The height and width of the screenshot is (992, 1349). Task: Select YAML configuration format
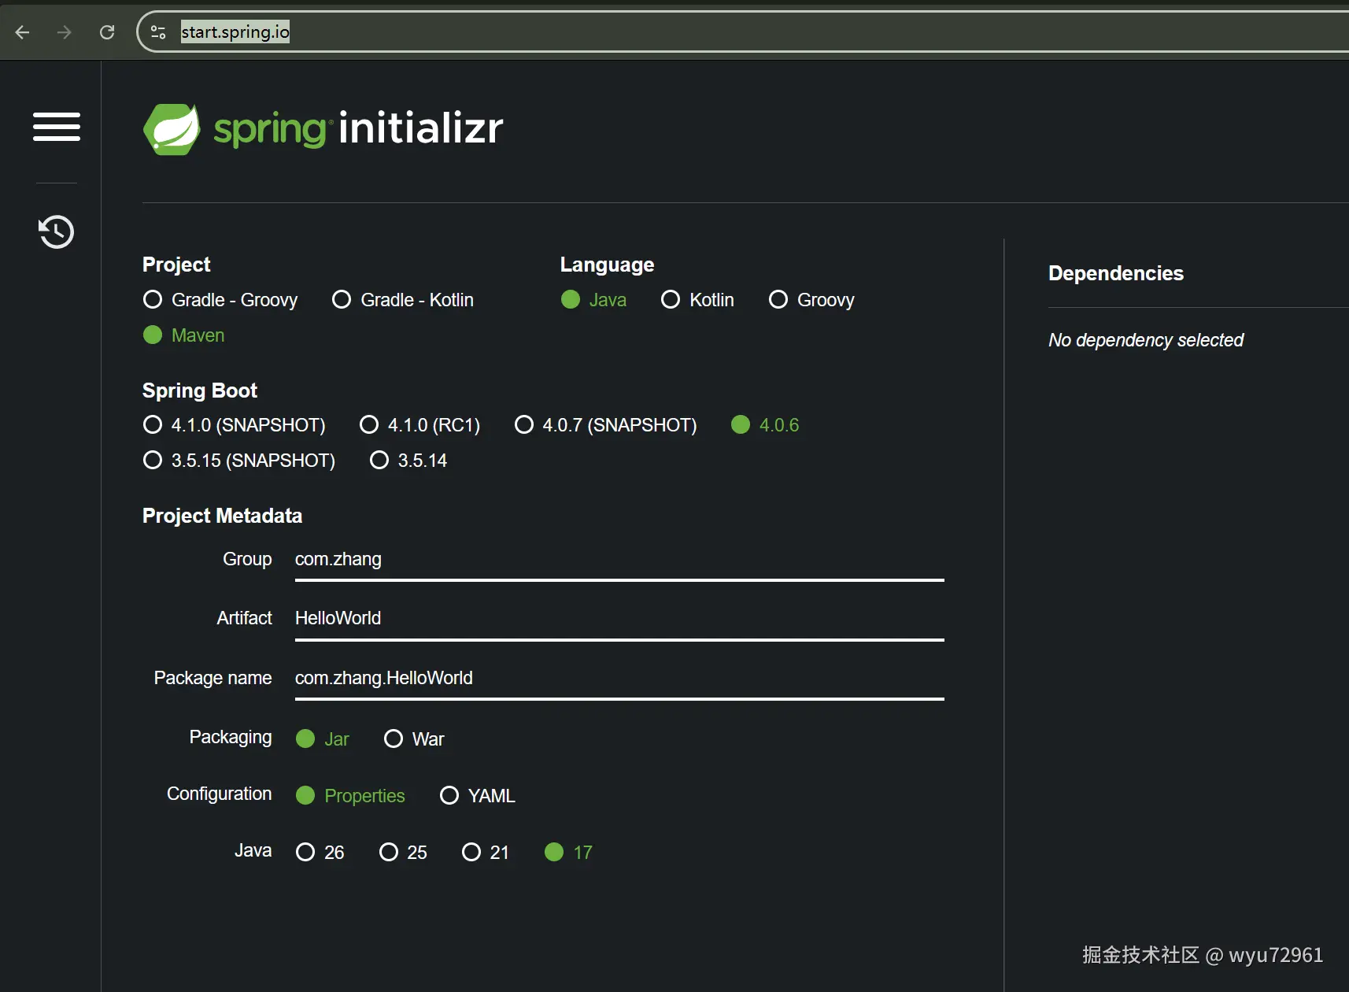tap(478, 796)
